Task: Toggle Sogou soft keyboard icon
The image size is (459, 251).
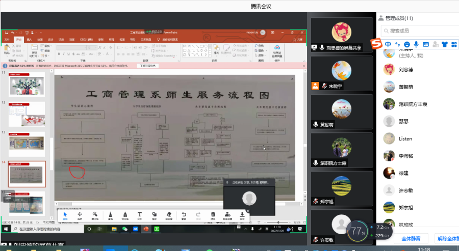Action: click(425, 44)
